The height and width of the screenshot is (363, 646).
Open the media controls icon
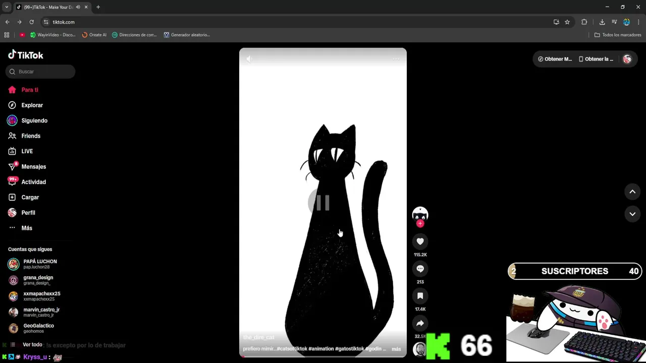614,22
